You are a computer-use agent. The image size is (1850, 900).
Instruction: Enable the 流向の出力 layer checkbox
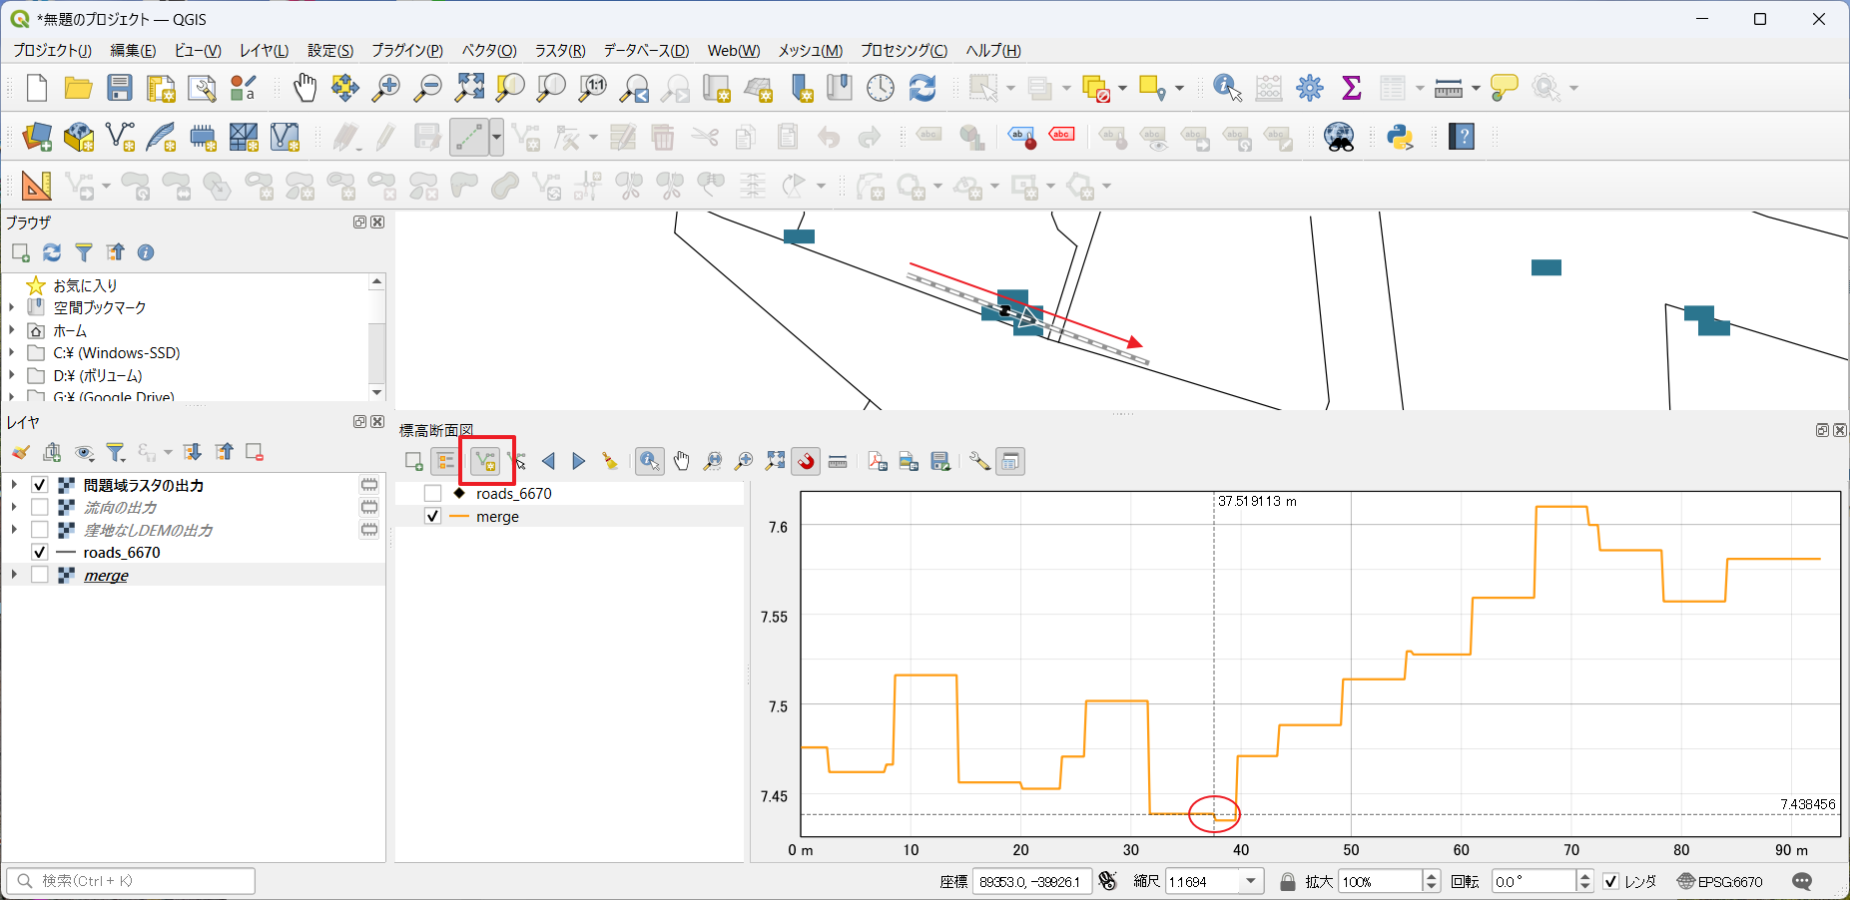(x=40, y=507)
